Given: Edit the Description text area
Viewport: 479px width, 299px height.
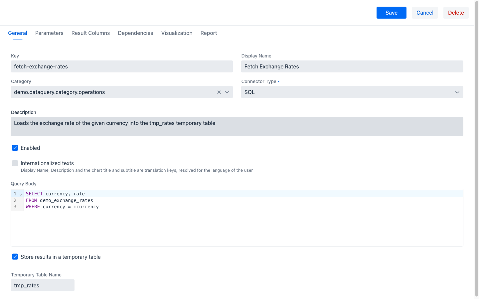Looking at the screenshot, I should 237,127.
